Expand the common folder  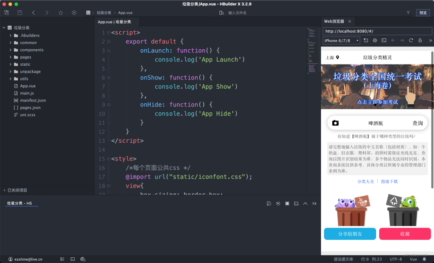coord(10,42)
